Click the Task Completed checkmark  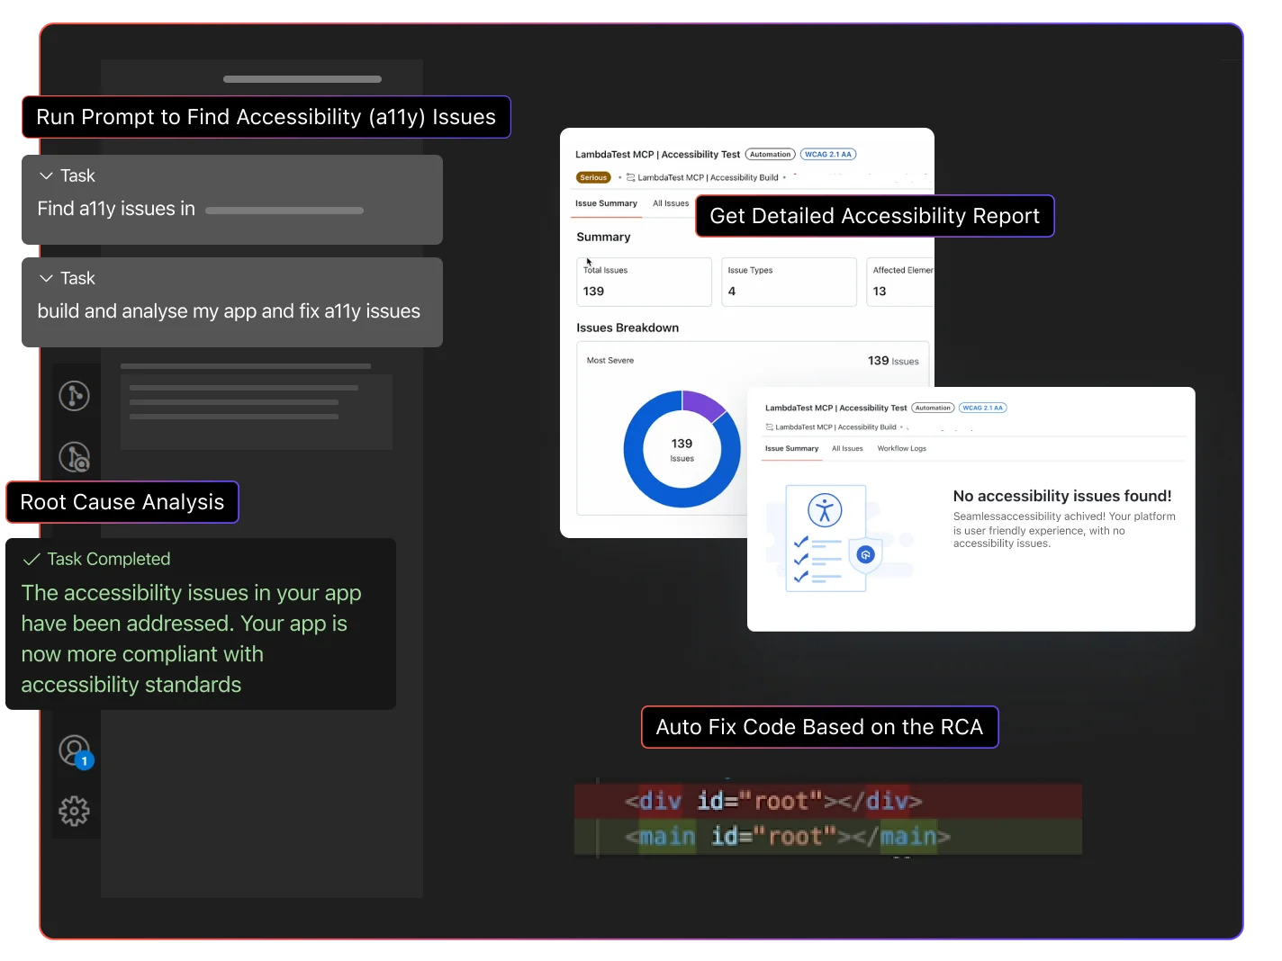click(32, 559)
